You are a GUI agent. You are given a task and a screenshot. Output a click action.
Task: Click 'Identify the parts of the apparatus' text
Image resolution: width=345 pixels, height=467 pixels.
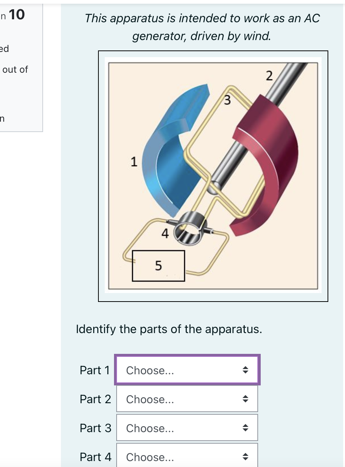point(169,329)
